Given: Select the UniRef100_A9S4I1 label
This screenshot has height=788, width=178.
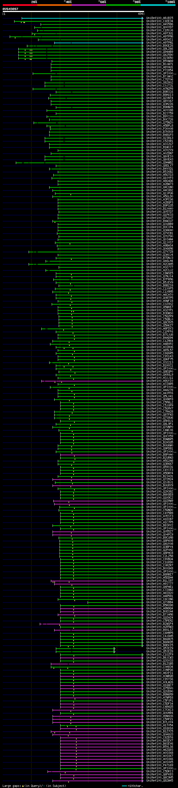Looking at the screenshot, I should click(x=160, y=40).
